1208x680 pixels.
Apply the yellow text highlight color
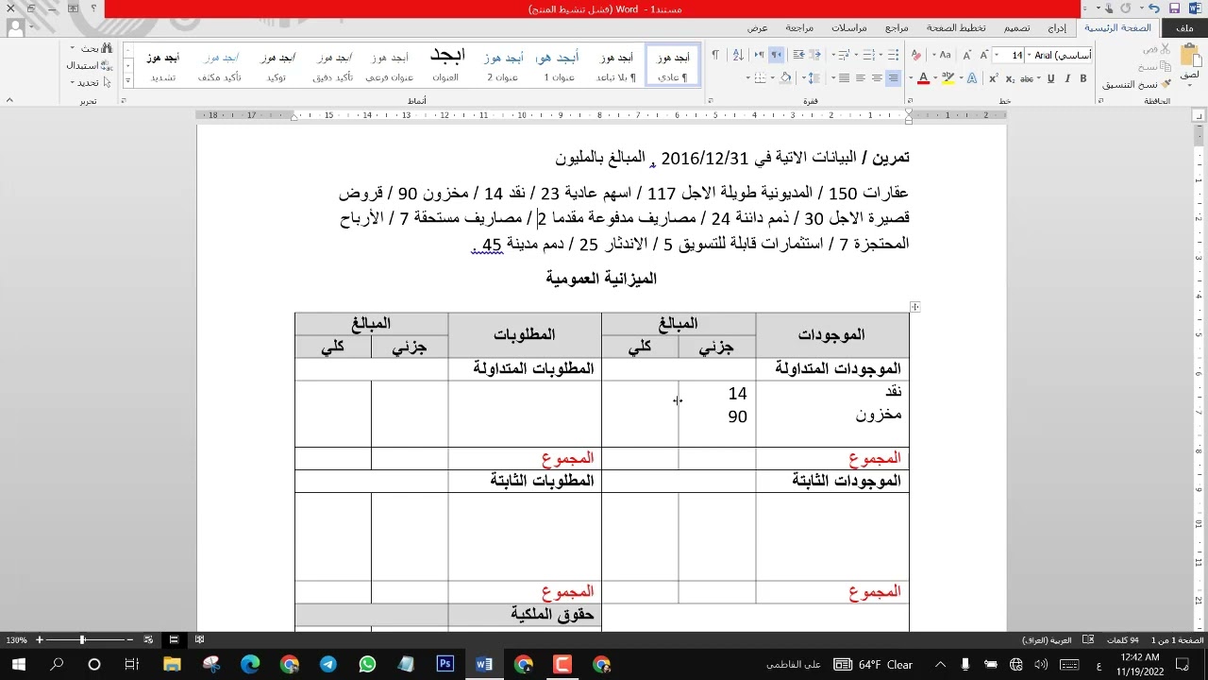click(948, 78)
